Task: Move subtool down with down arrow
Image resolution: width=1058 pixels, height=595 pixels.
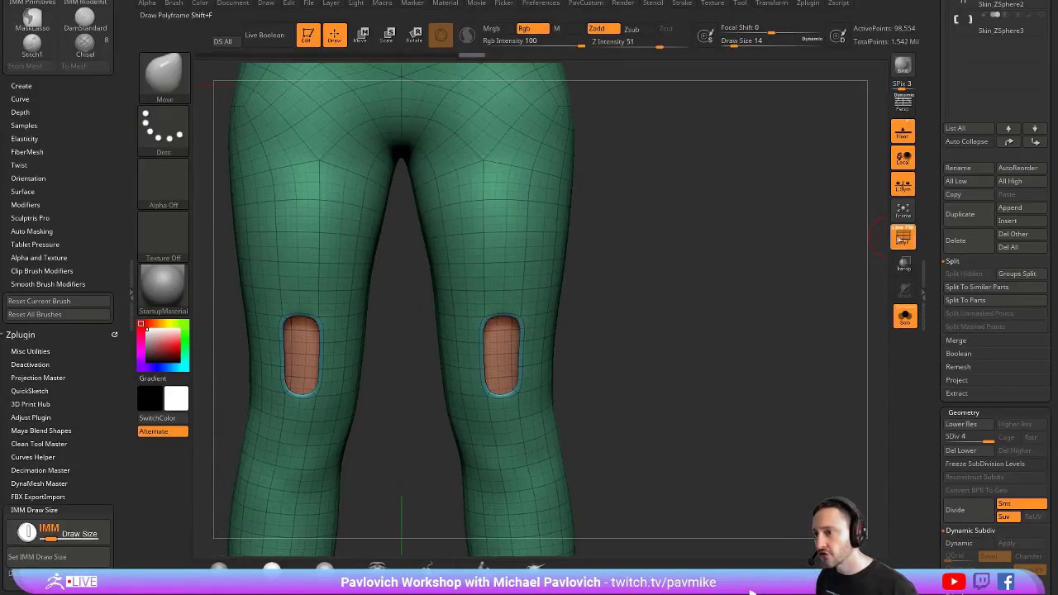Action: tap(1034, 128)
